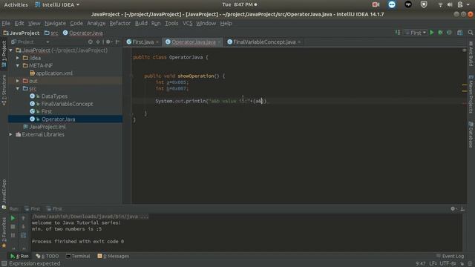Open the TODO tool window button

(x=47, y=256)
